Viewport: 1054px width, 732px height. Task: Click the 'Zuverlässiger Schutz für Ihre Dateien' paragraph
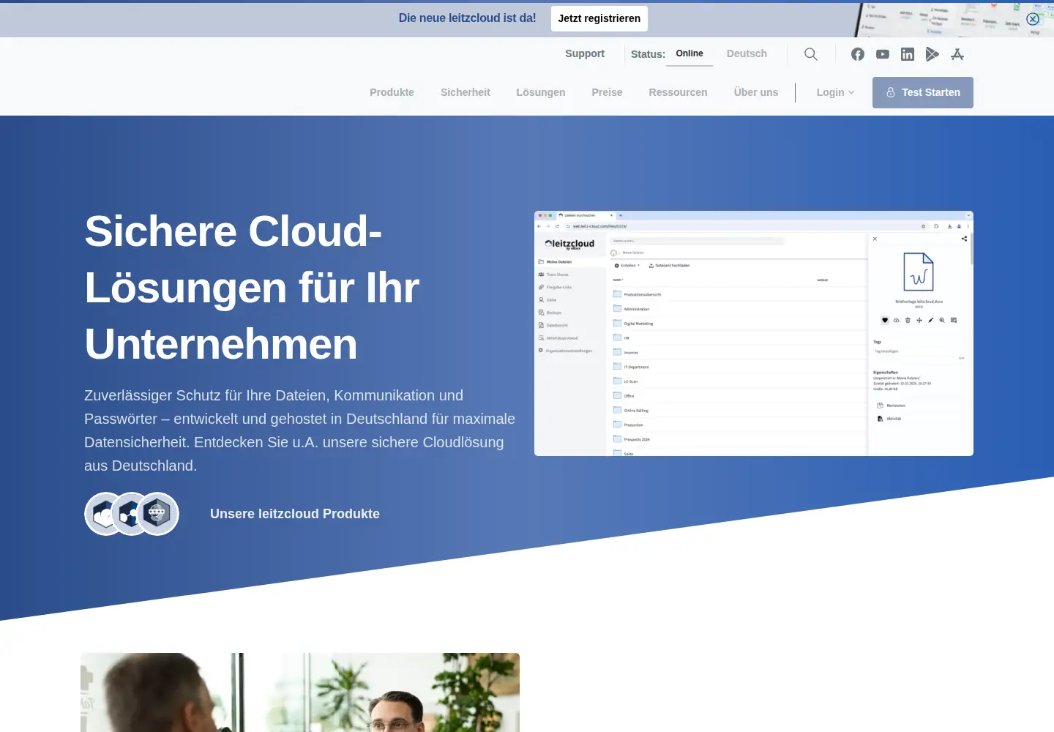coord(300,430)
